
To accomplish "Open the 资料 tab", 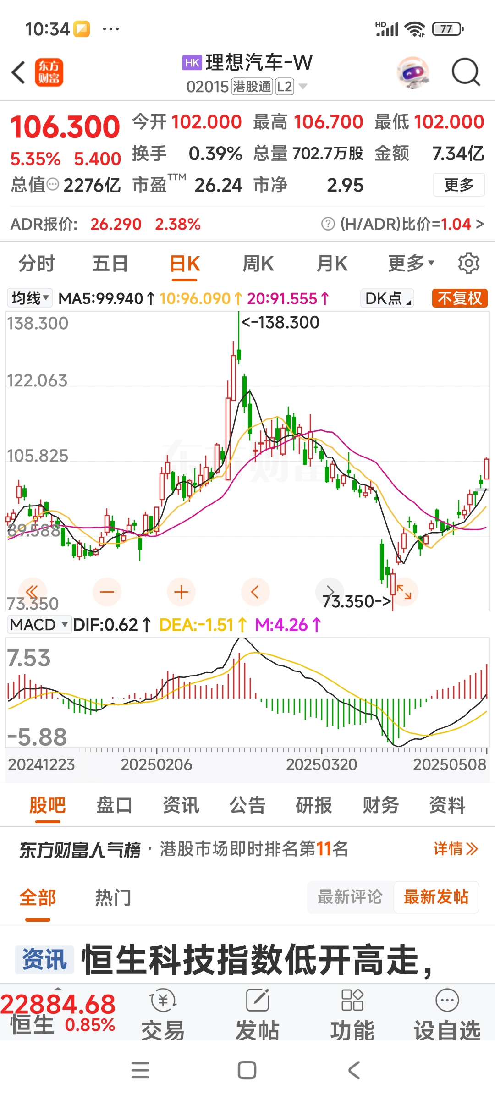I will pyautogui.click(x=447, y=805).
